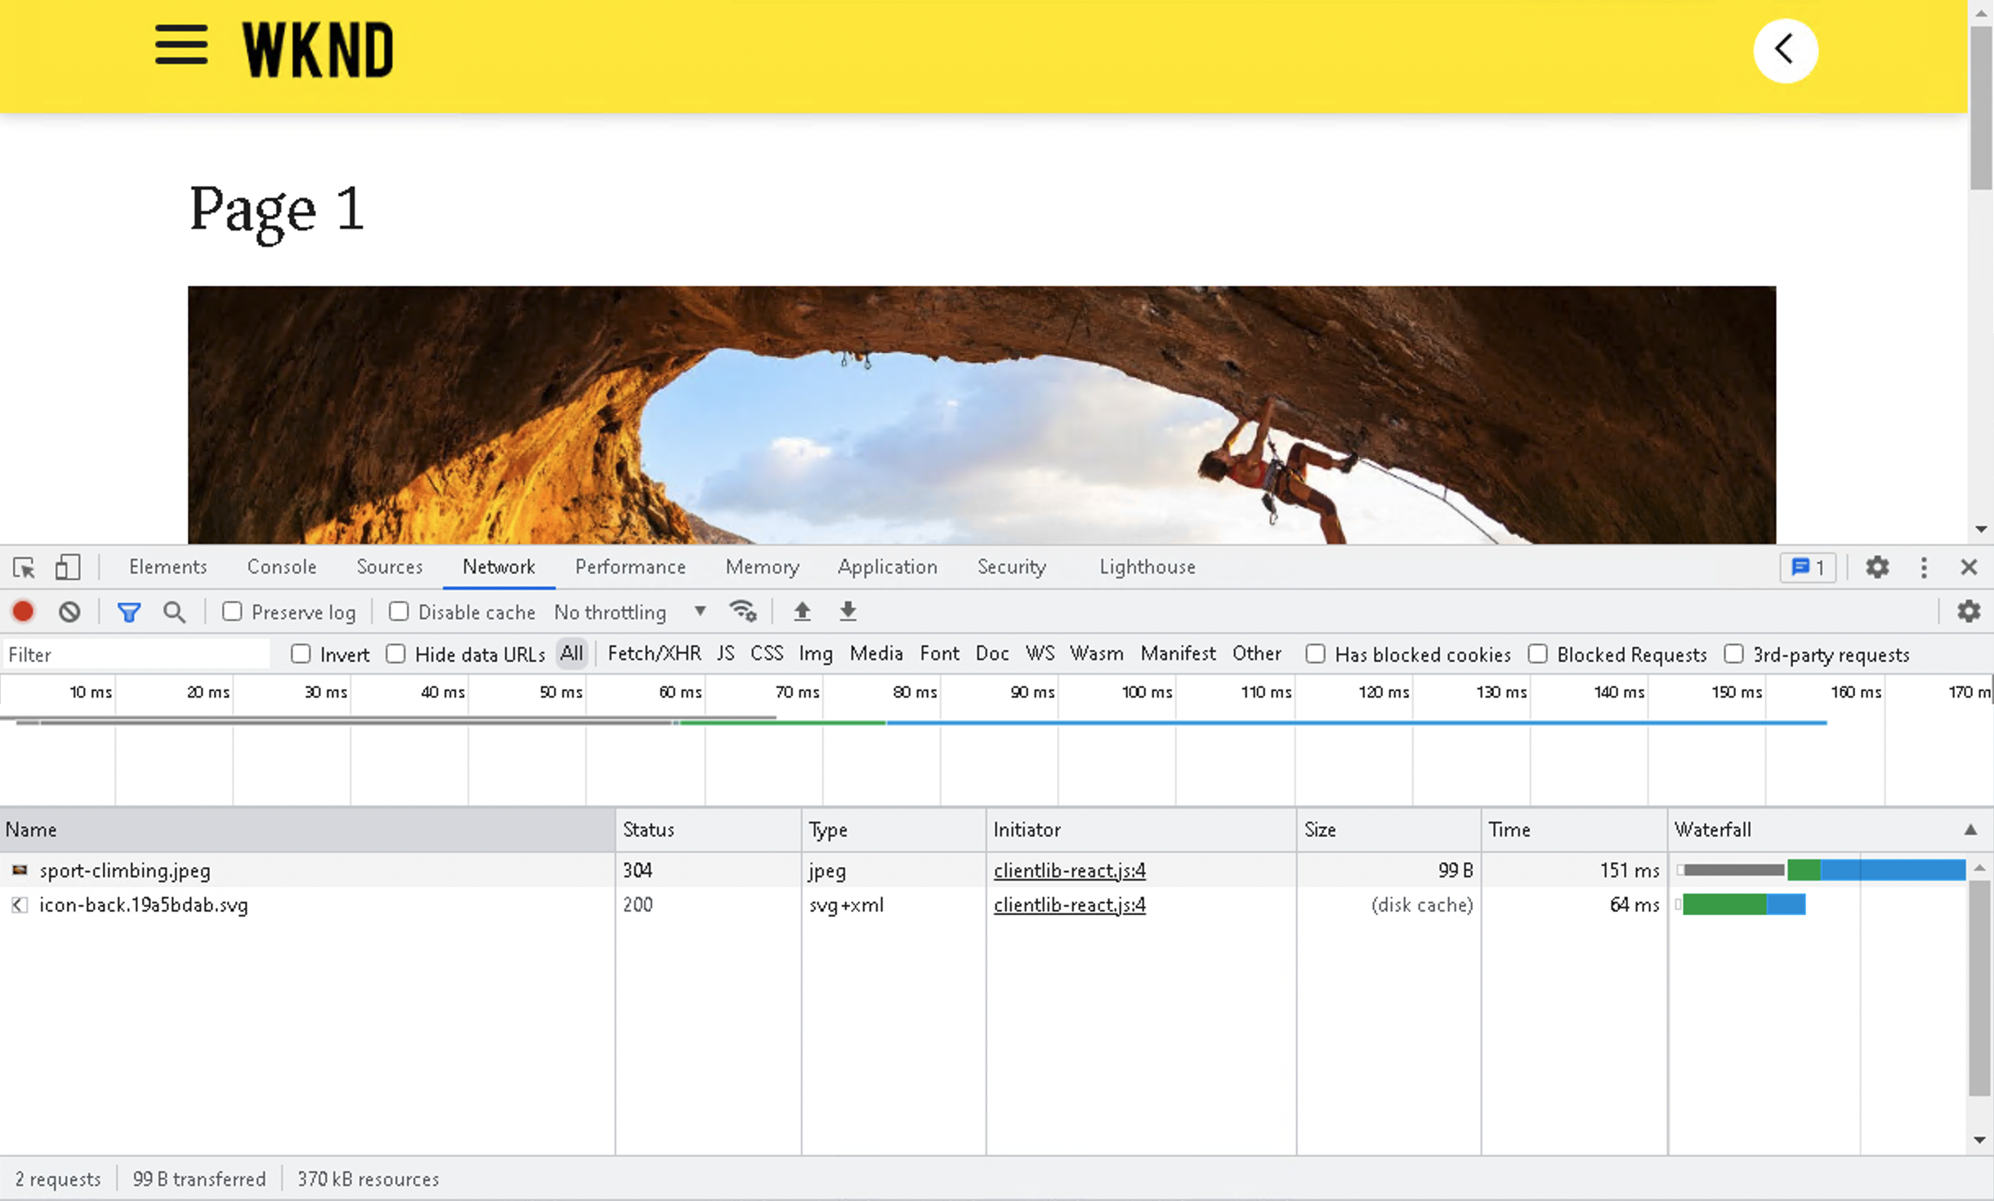Open network conditions wifi icon

(743, 611)
